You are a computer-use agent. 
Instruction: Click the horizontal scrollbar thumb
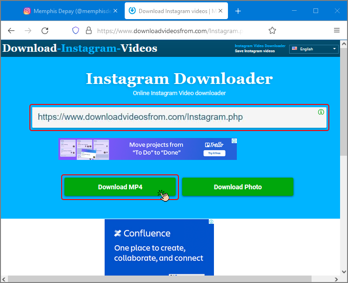(x=160, y=279)
